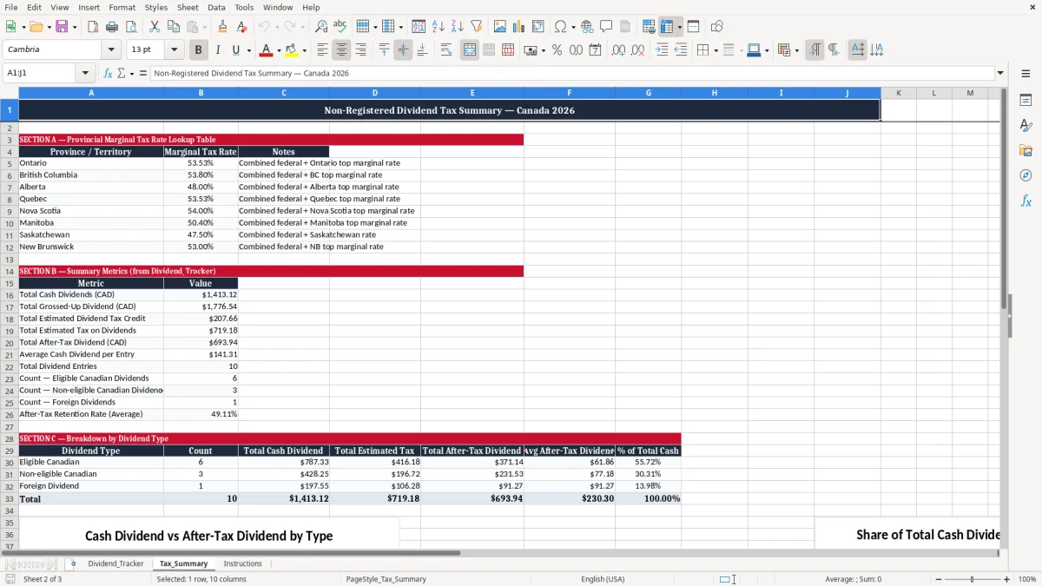
Task: Open the Format menu
Action: coord(122,7)
